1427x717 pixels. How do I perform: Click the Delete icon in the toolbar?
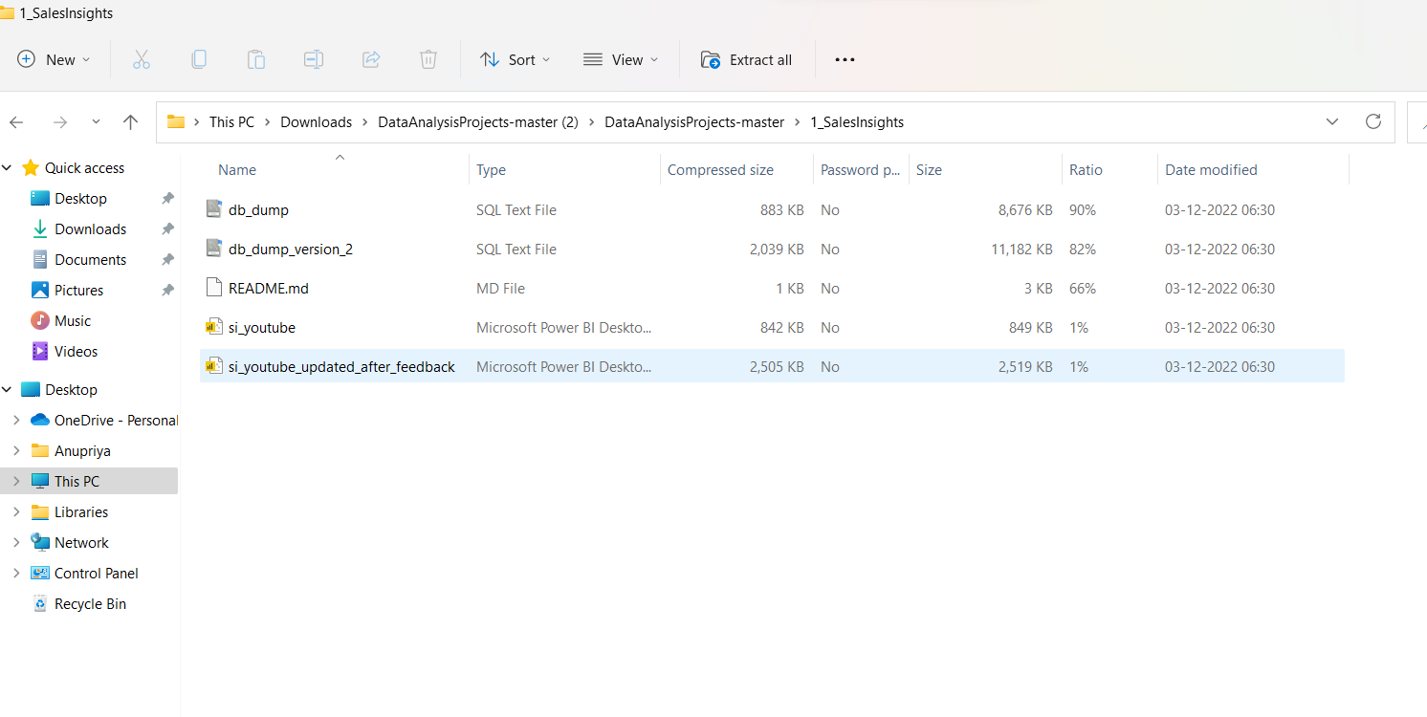pos(428,59)
